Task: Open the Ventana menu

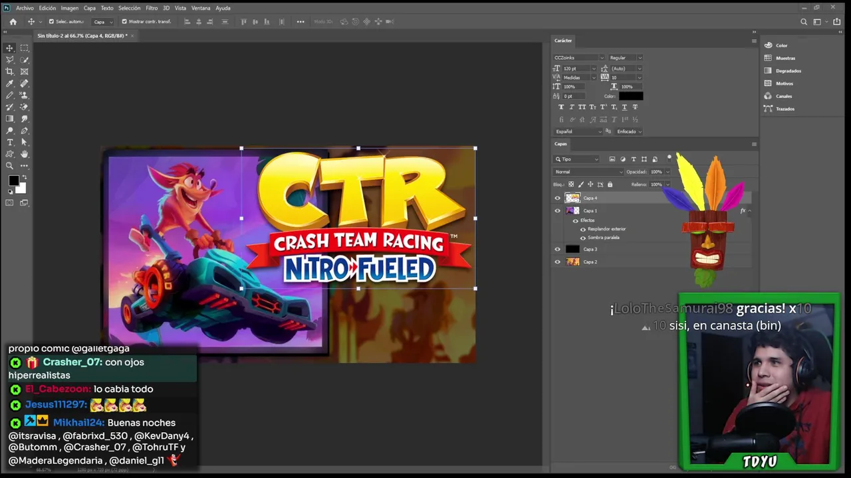Action: [201, 8]
